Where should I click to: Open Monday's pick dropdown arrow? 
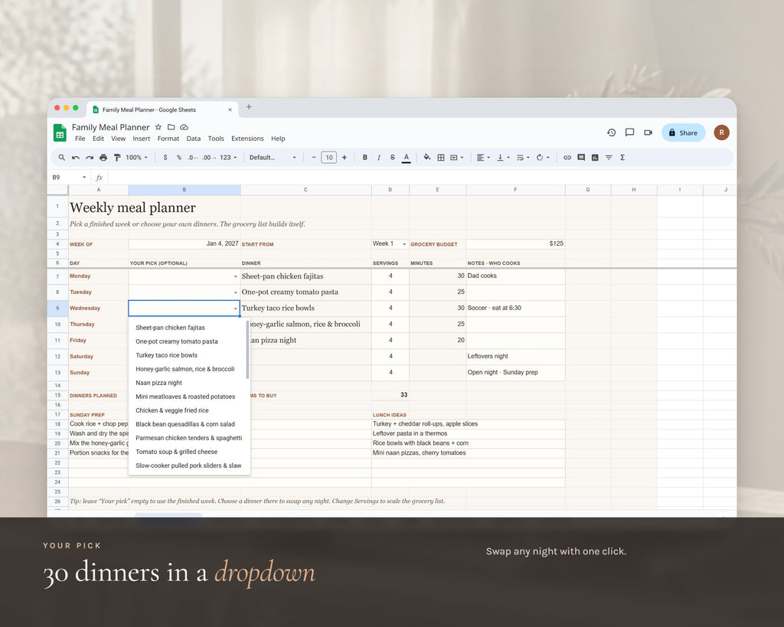(x=236, y=276)
